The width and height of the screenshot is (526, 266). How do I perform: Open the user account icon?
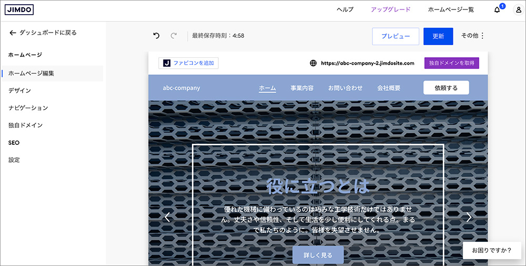[518, 9]
